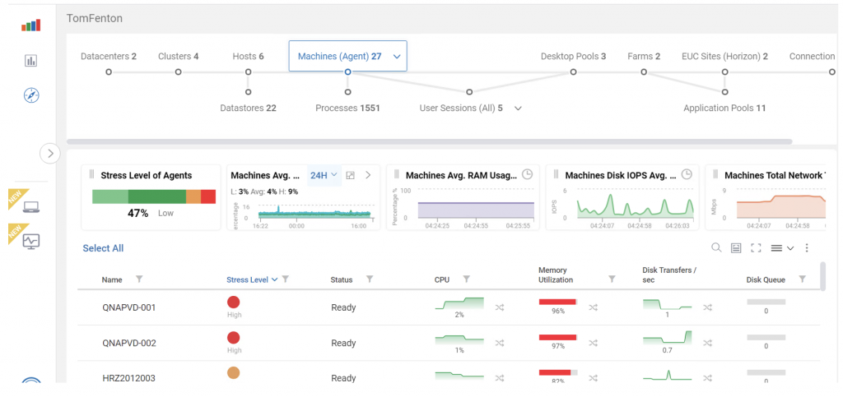
Task: Open the table row-density dropdown
Action: pyautogui.click(x=781, y=247)
